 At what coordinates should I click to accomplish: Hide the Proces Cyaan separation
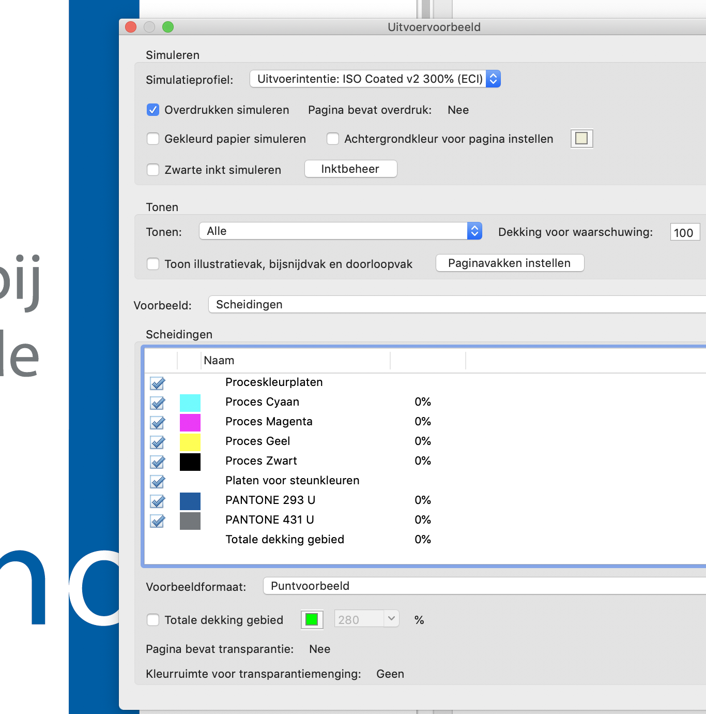click(157, 403)
